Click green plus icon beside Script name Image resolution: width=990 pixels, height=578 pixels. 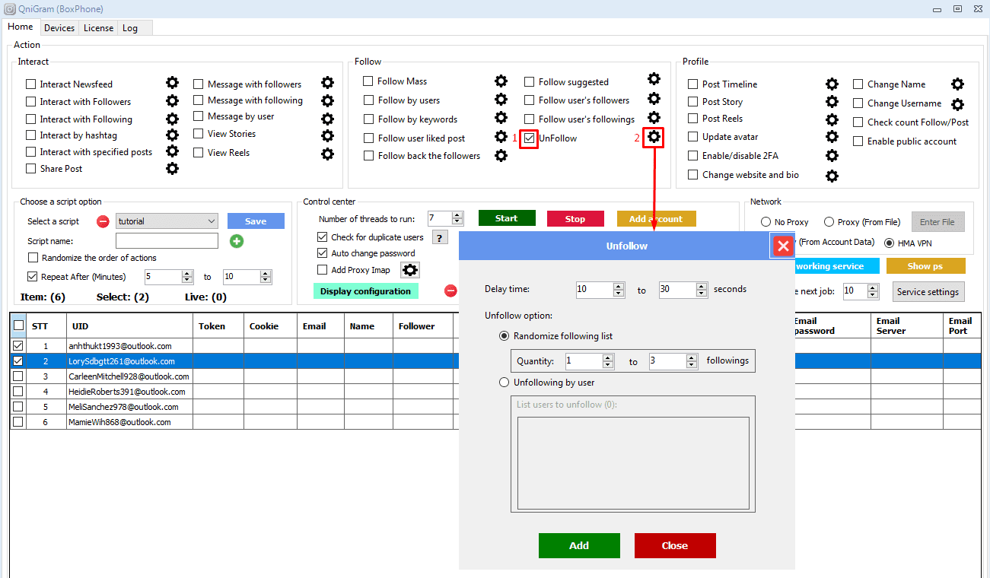pyautogui.click(x=237, y=241)
